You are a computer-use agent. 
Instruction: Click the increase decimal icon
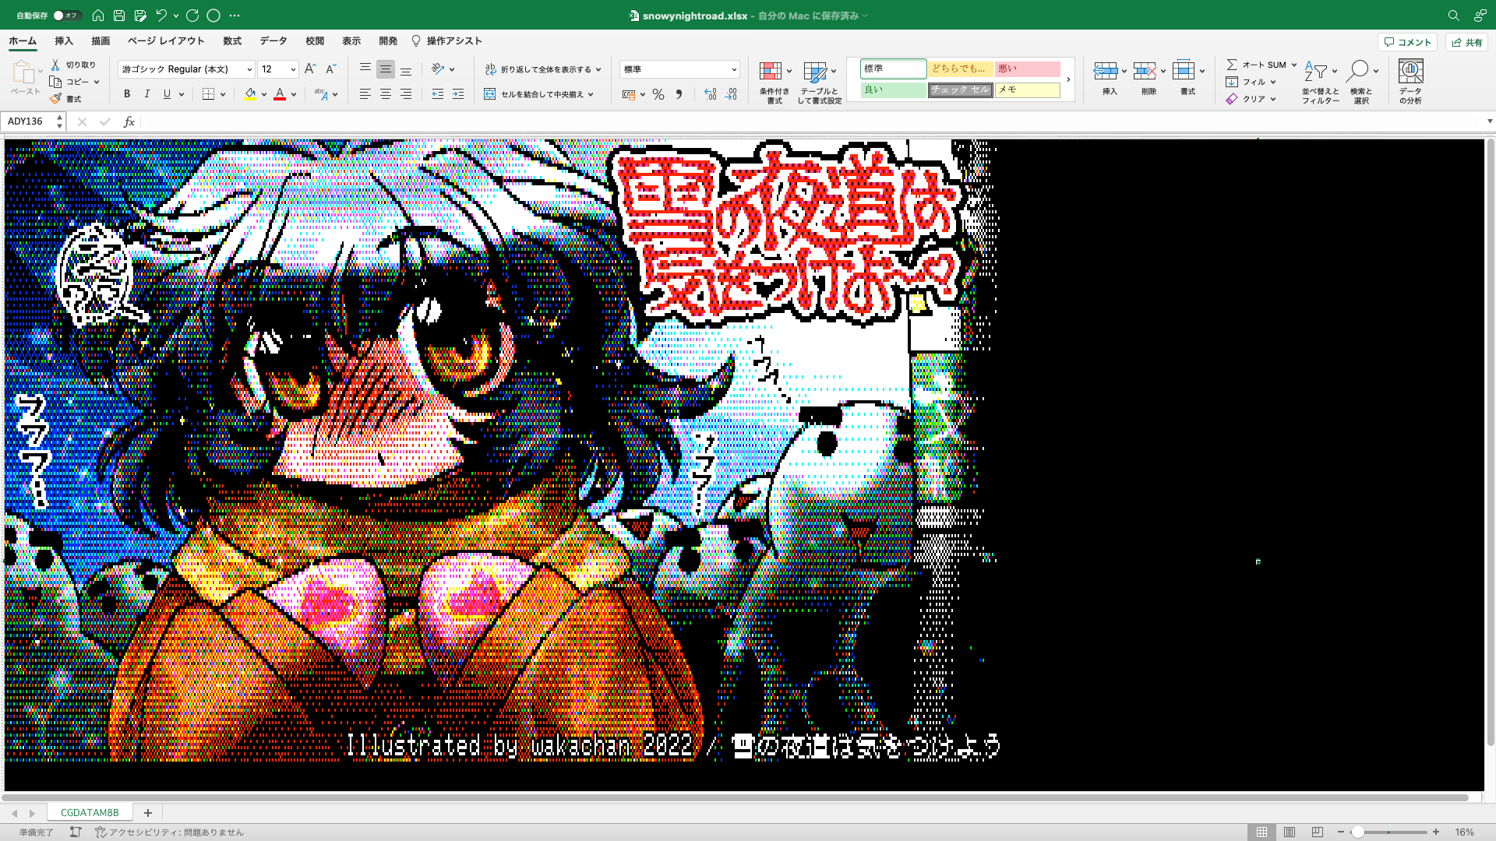pyautogui.click(x=710, y=94)
